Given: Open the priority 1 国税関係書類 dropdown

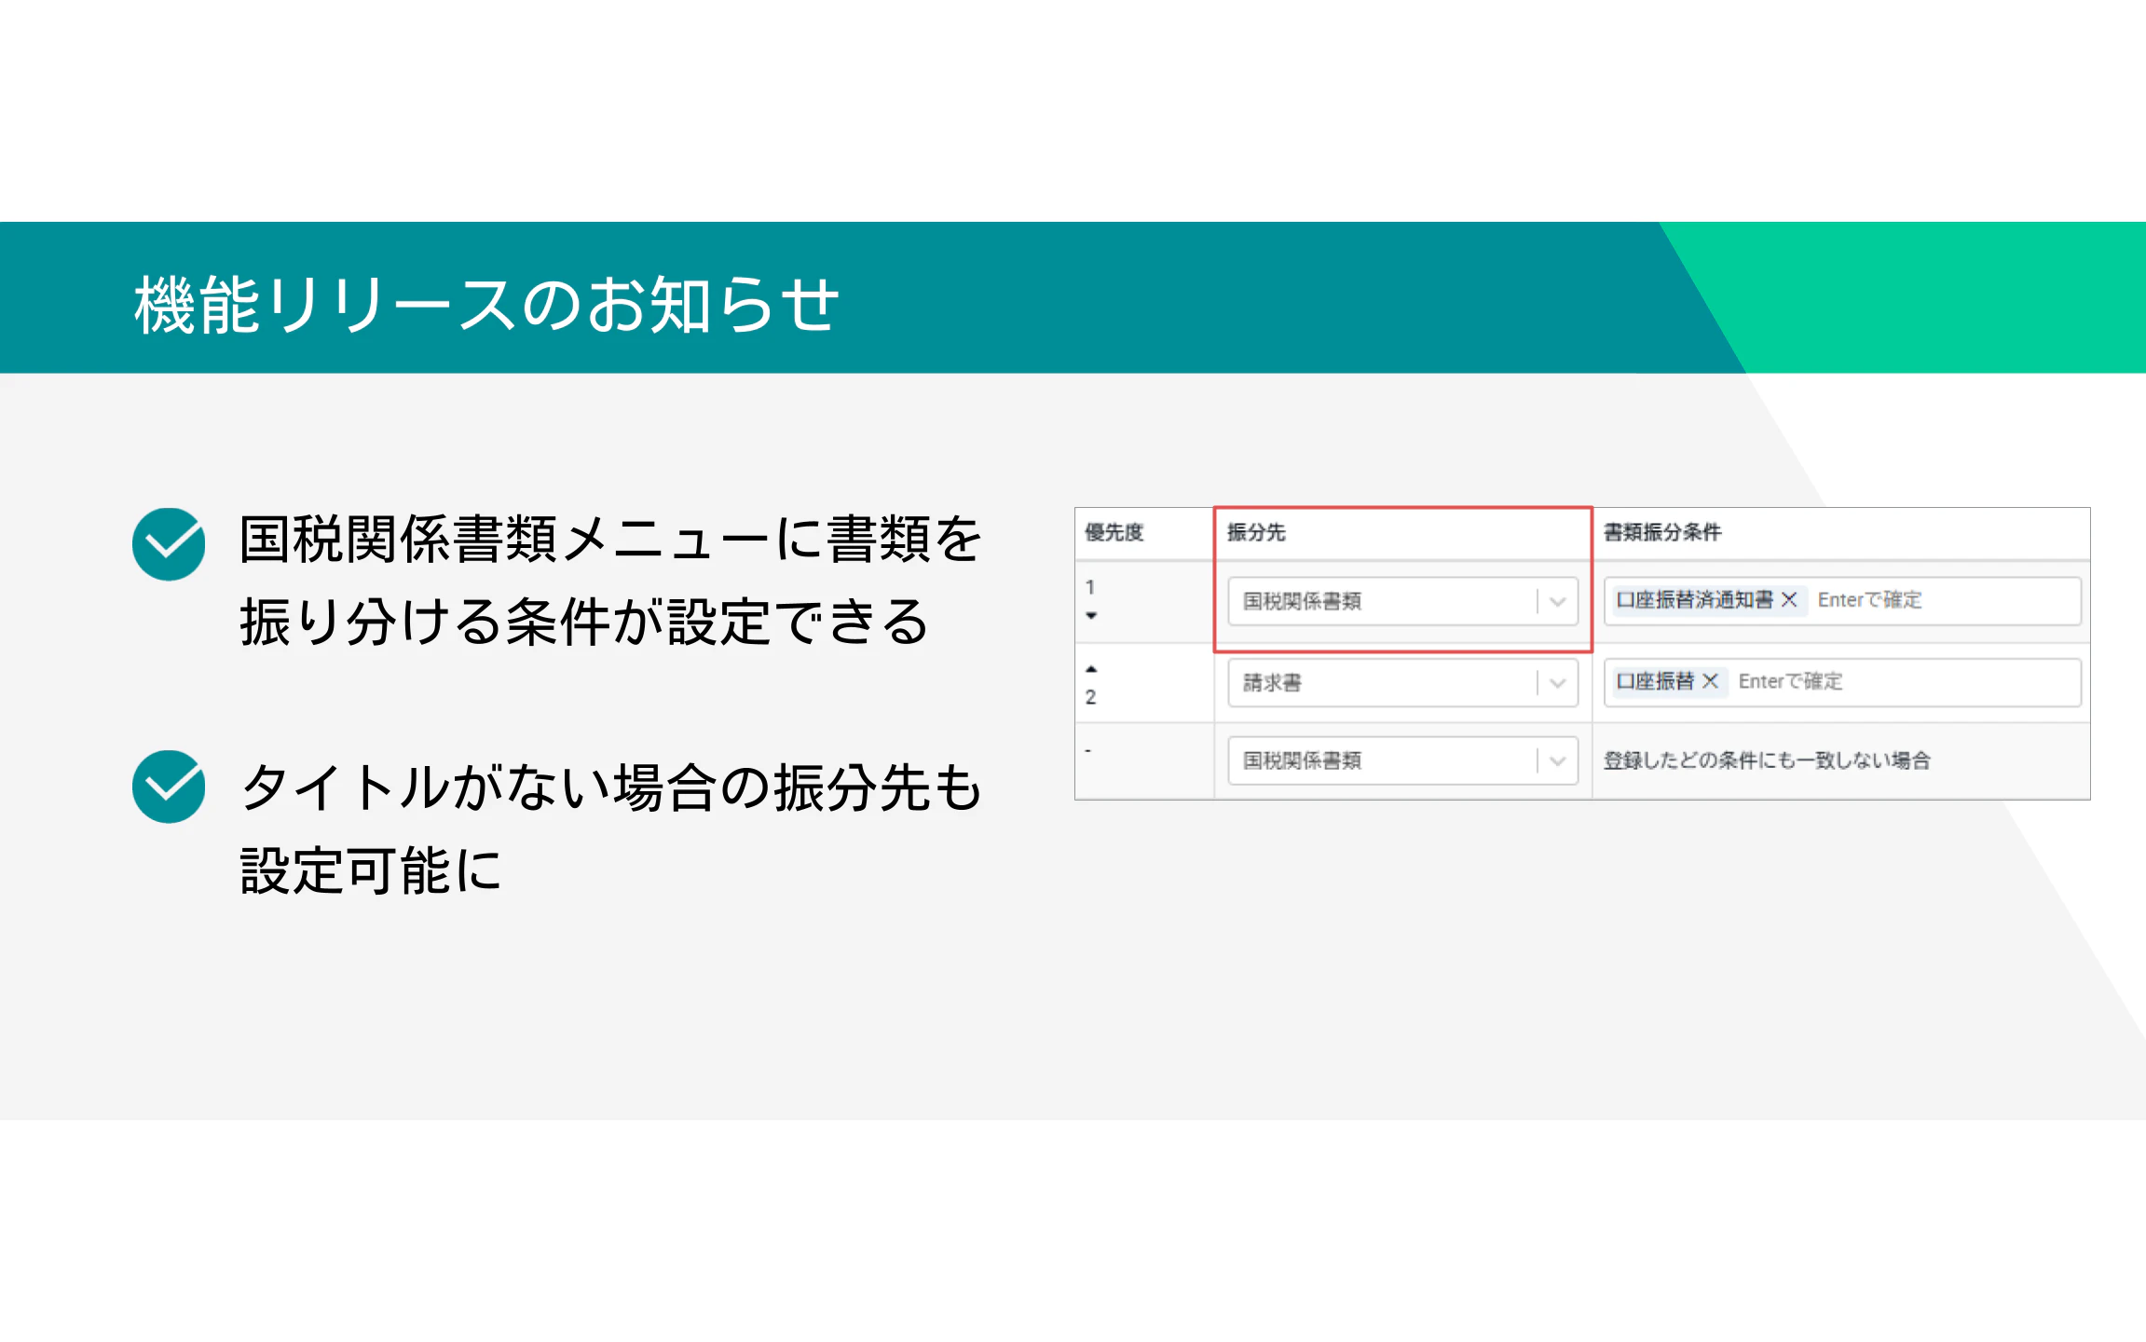Looking at the screenshot, I should coord(1557,602).
